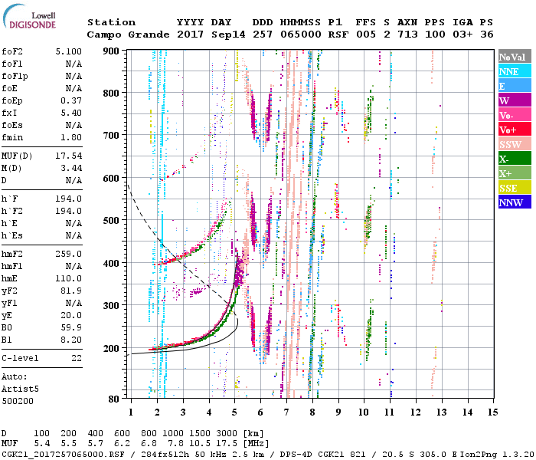Select the SSW salmon legend swatch
Screen dimensions: 536x460
coord(515,144)
